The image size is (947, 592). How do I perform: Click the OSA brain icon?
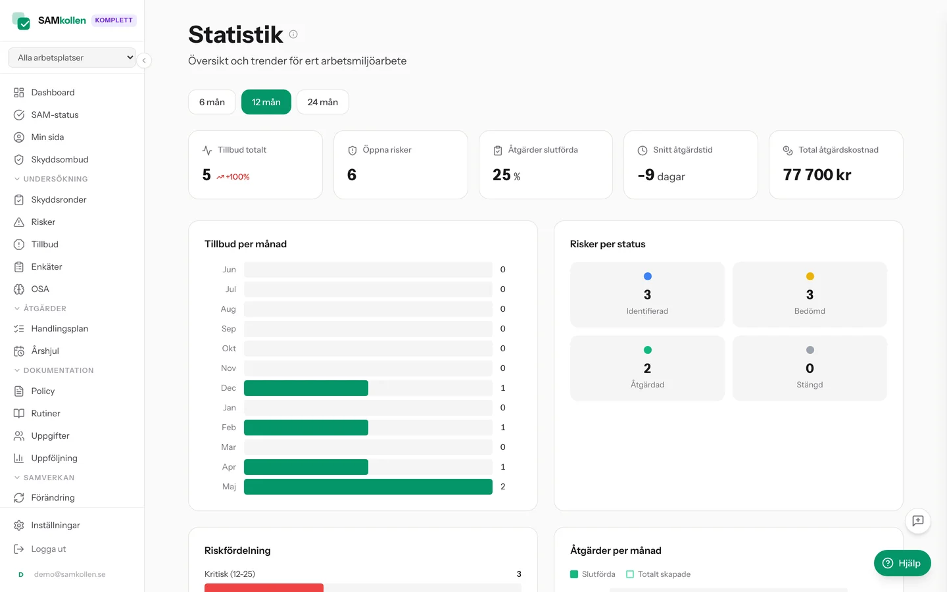pos(19,289)
